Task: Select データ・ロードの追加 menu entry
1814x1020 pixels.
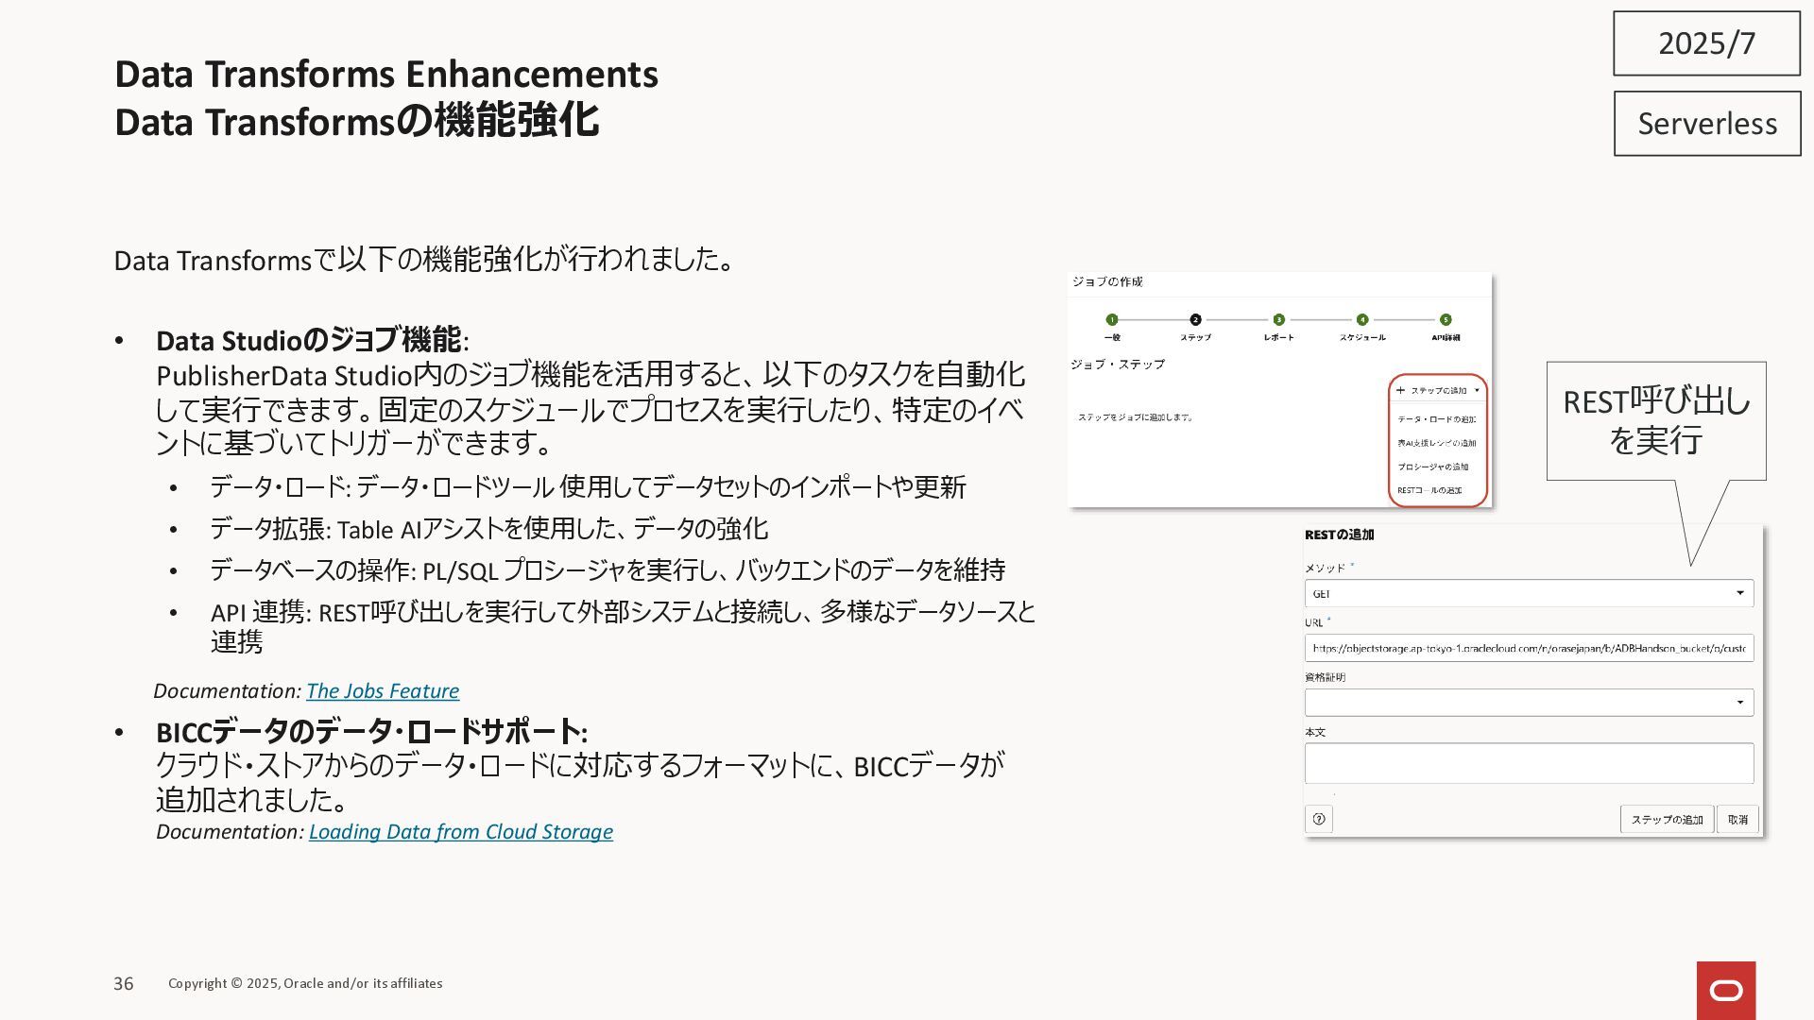Action: (x=1437, y=419)
